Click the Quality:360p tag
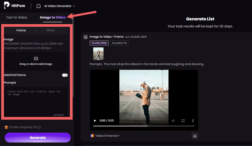The height and width of the screenshot is (146, 252). click(x=99, y=43)
